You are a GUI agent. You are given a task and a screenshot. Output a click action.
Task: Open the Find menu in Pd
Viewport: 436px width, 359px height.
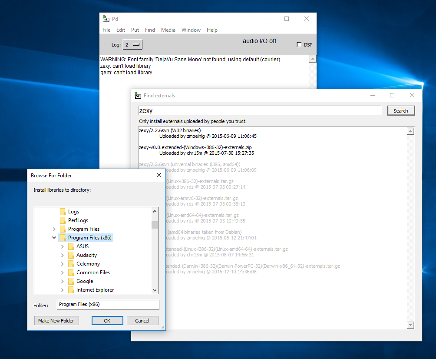[150, 30]
